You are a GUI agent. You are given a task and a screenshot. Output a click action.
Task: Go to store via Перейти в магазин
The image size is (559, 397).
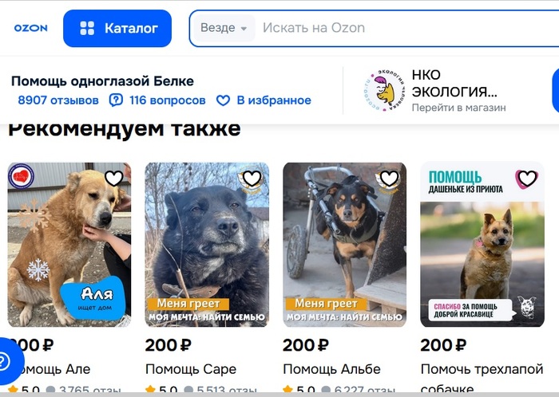tap(458, 108)
